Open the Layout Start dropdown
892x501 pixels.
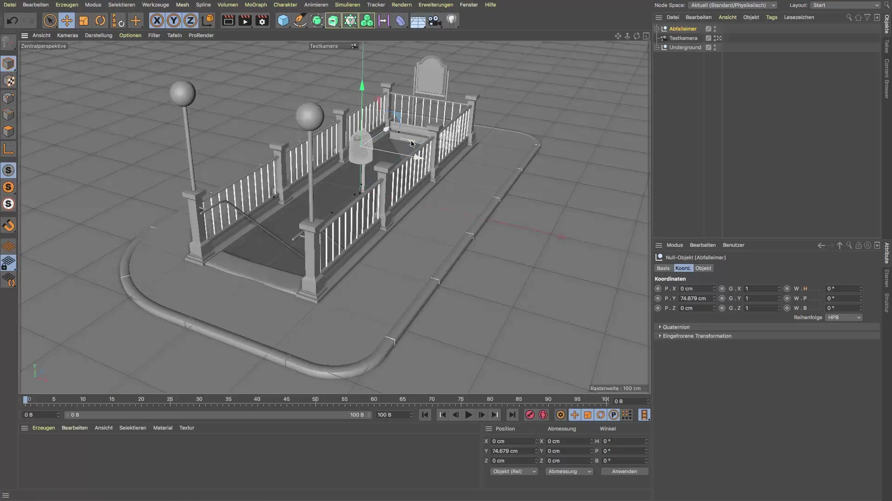coord(846,5)
